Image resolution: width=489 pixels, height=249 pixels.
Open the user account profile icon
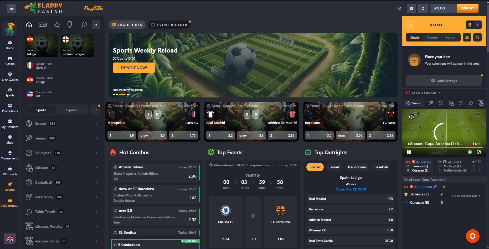click(423, 8)
